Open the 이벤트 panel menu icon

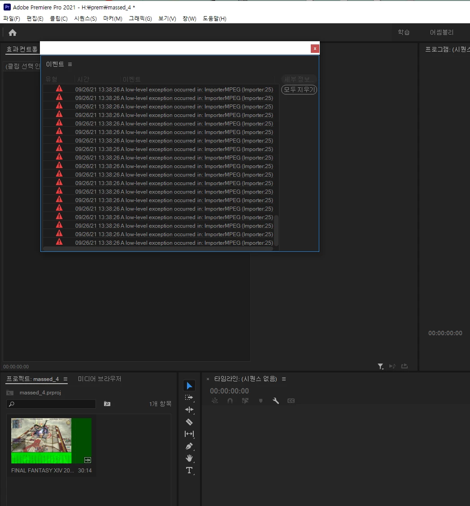coord(70,64)
